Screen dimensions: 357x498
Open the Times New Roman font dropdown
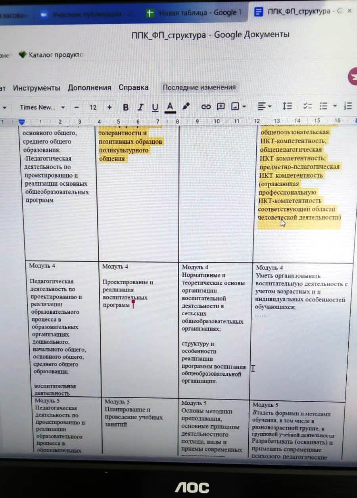coord(42,107)
